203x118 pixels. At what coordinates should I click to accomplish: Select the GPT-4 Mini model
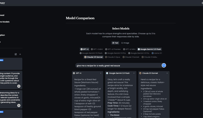[97, 49]
